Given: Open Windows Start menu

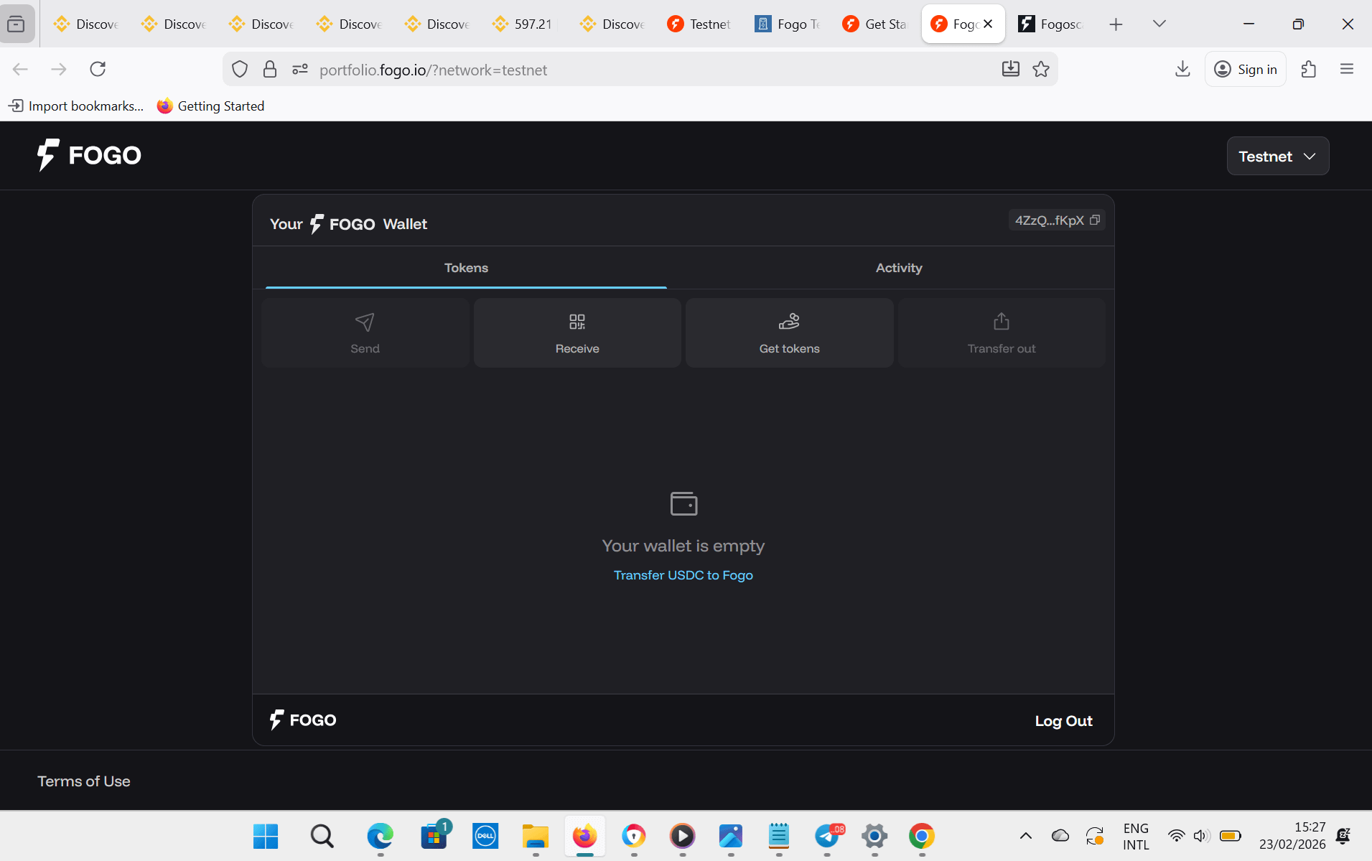Looking at the screenshot, I should [x=266, y=836].
